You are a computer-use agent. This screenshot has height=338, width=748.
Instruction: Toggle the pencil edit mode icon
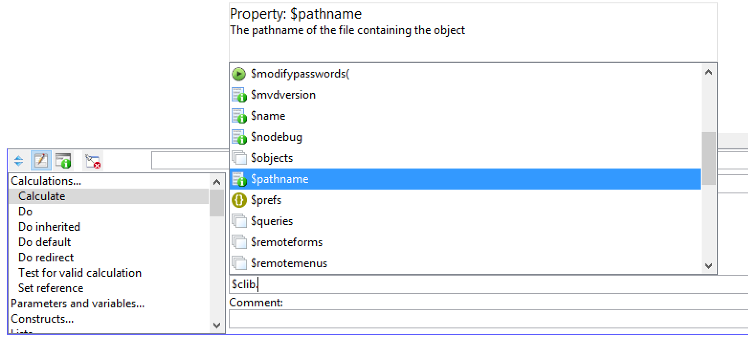(42, 161)
